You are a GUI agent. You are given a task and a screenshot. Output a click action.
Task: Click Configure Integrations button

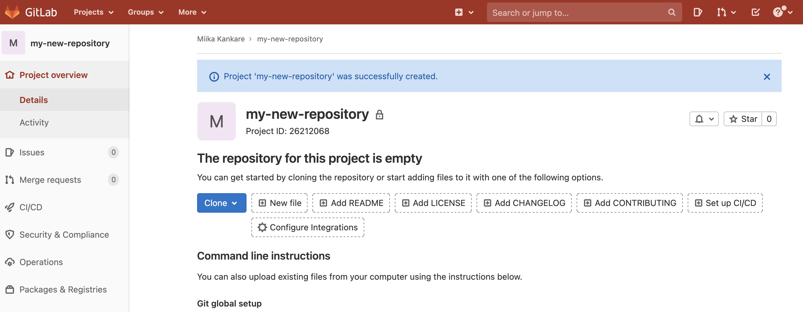307,227
